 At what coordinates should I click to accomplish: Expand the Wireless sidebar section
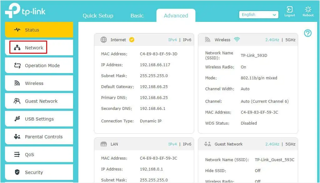34,83
